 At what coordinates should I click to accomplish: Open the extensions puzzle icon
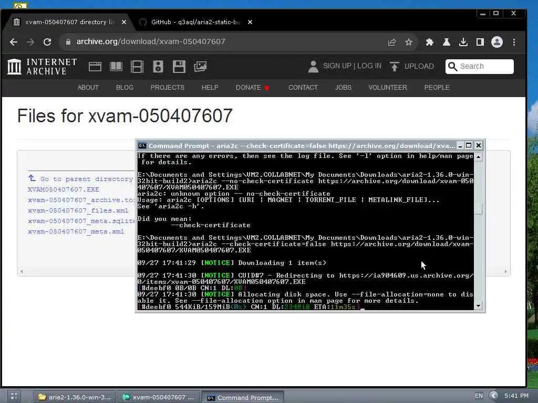[430, 42]
